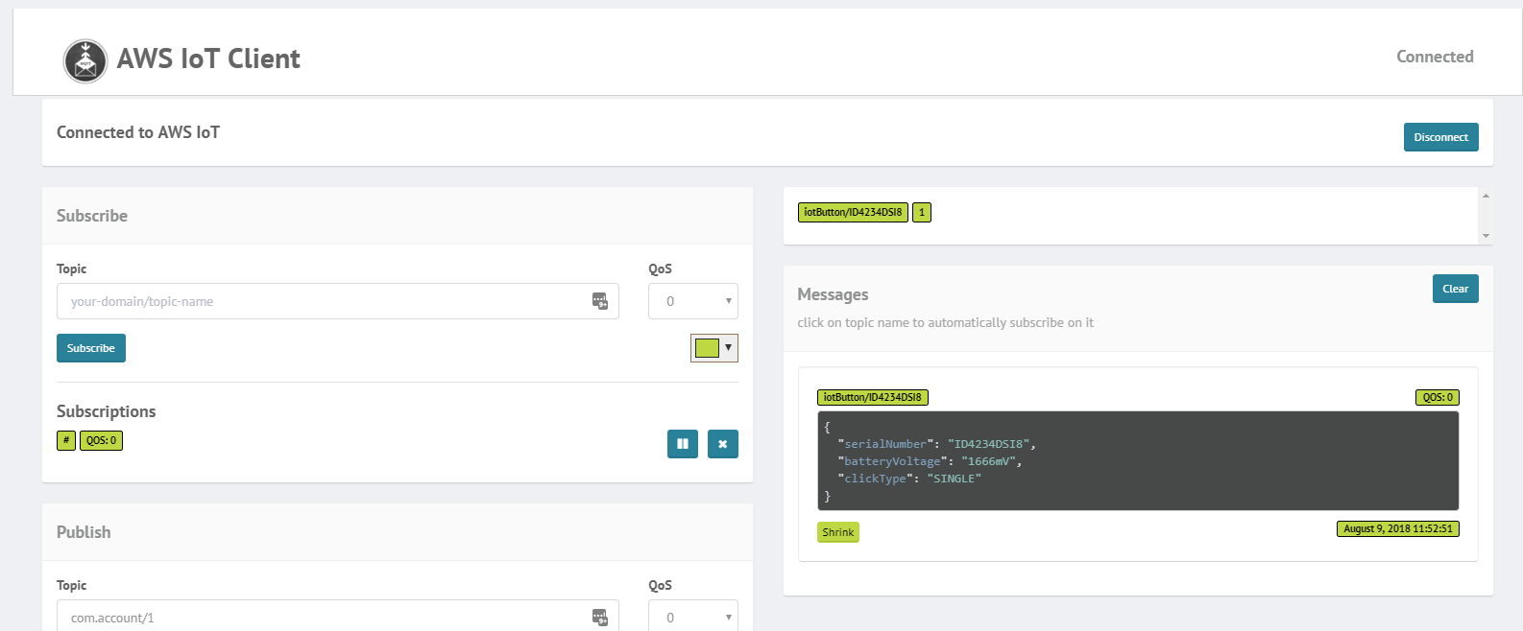Click the icon inside the Subscribe topic field
The image size is (1523, 631).
click(x=600, y=301)
